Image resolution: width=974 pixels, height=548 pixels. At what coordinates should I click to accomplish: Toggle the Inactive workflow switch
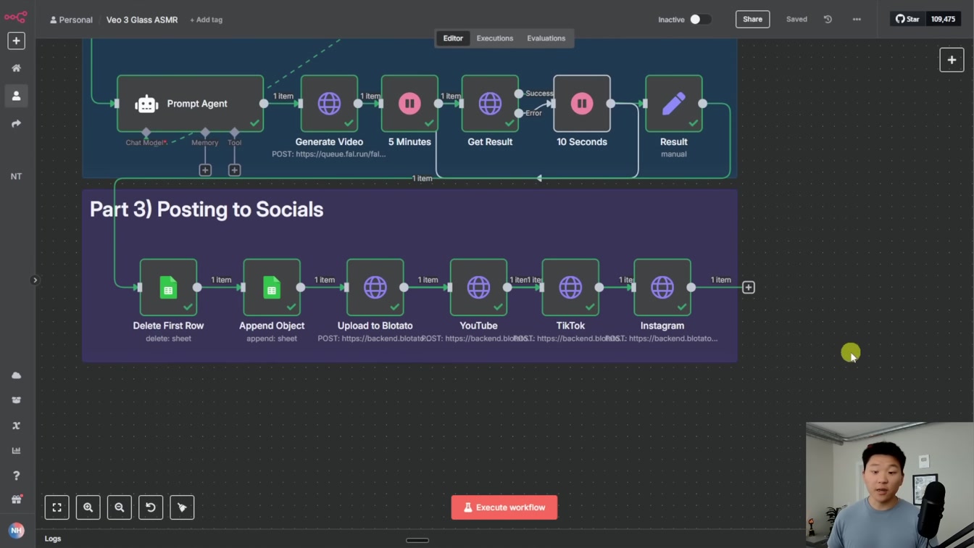pyautogui.click(x=699, y=20)
